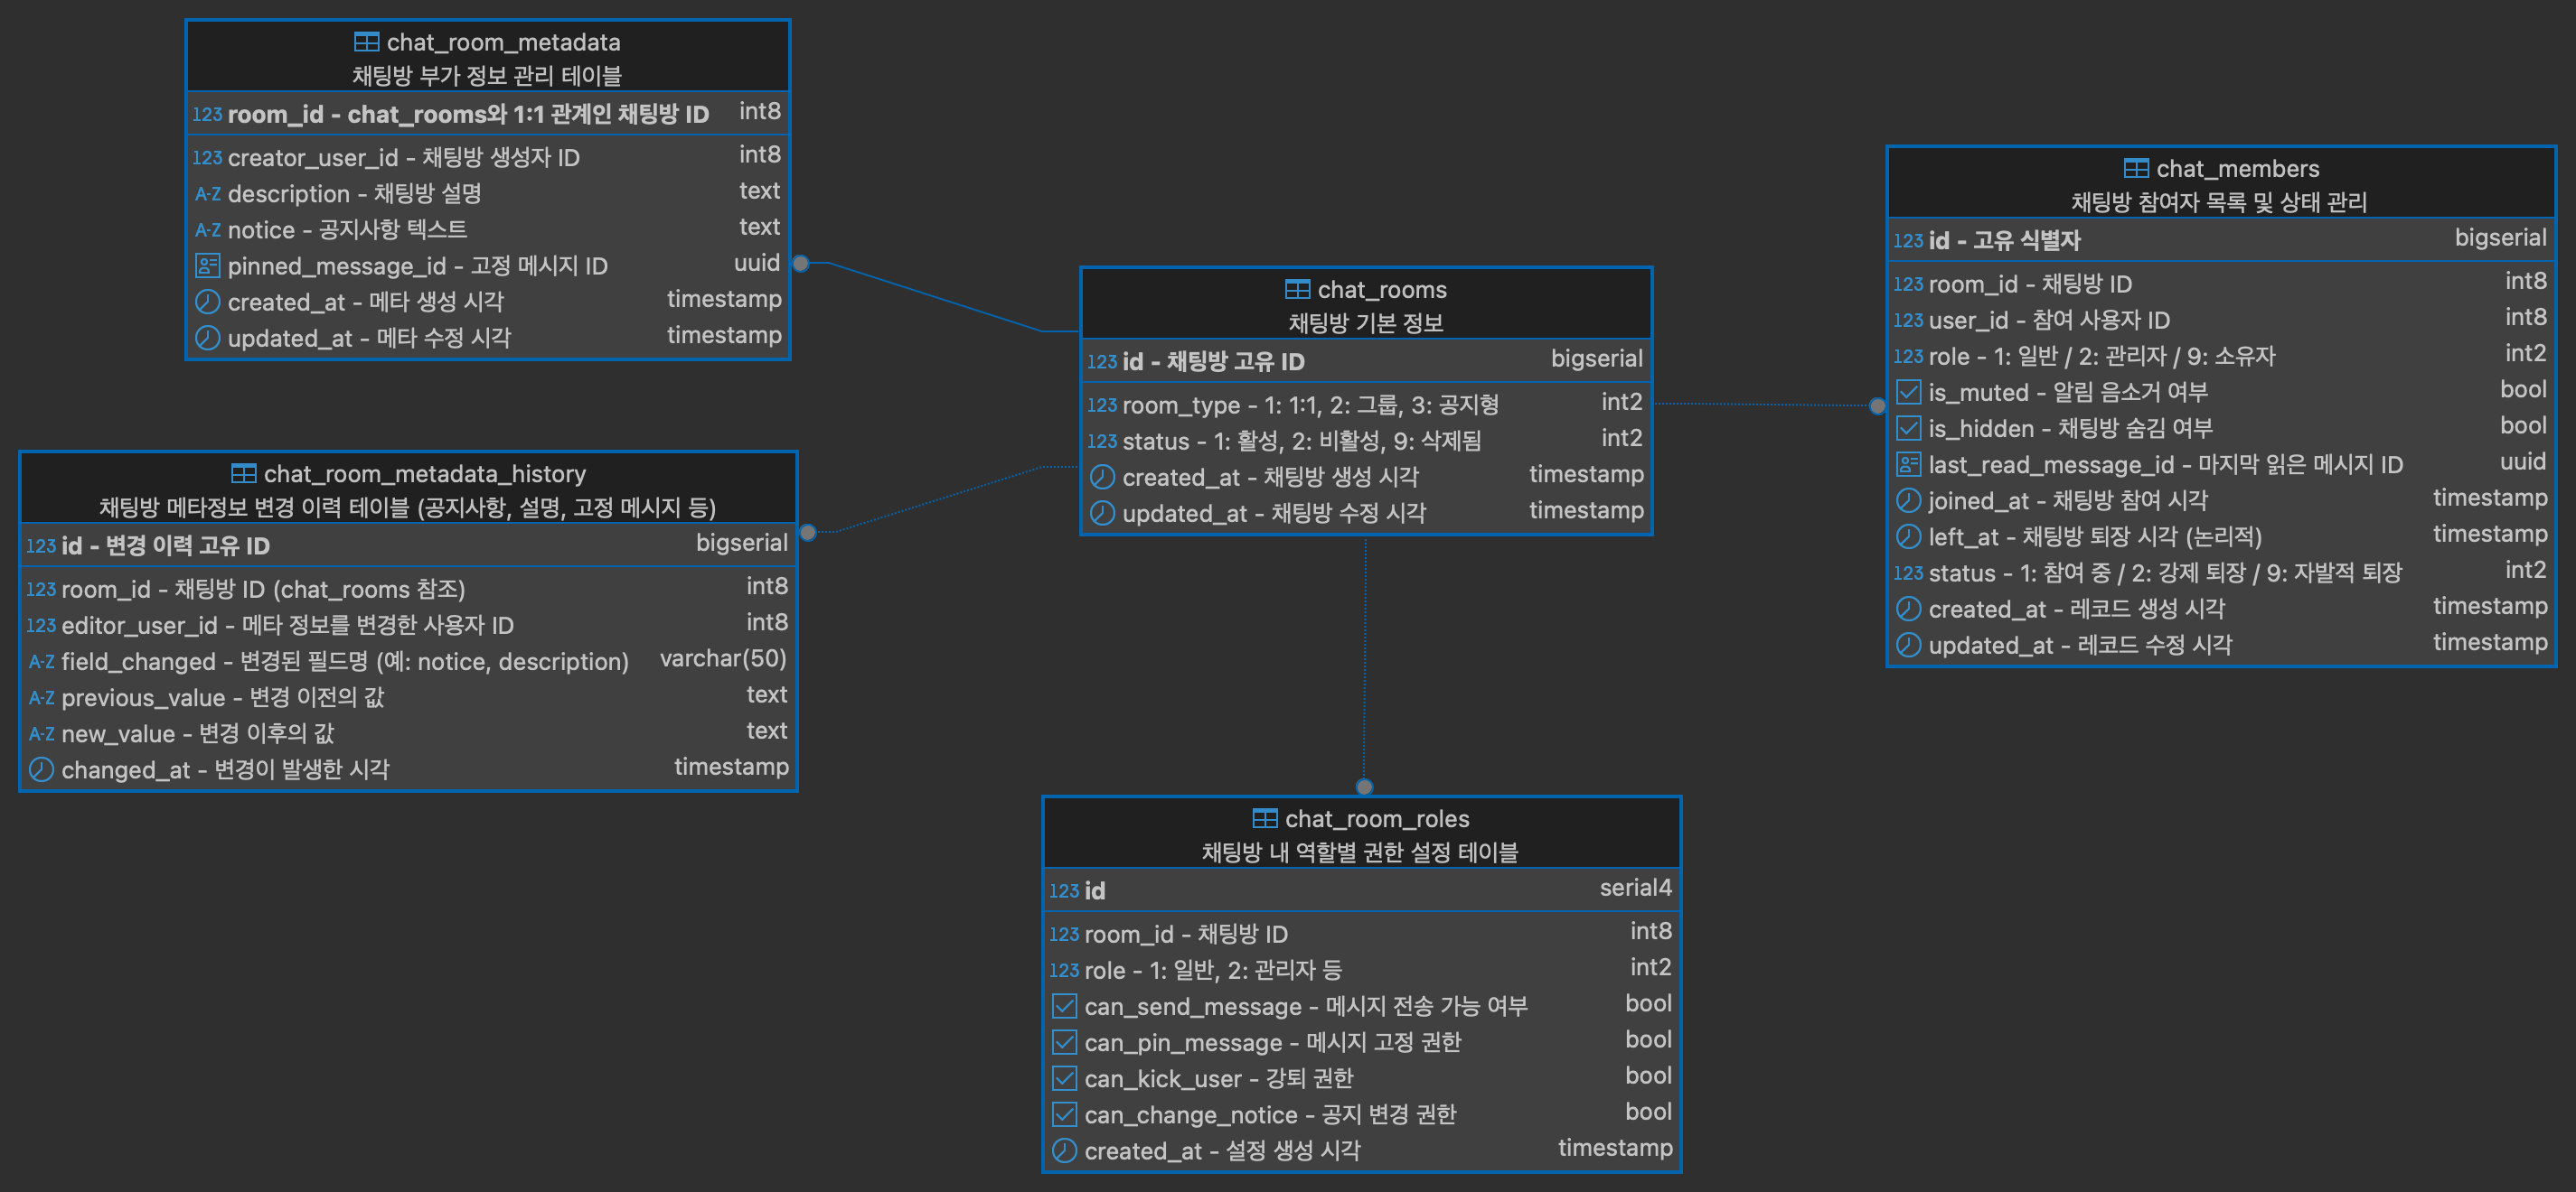The width and height of the screenshot is (2576, 1192).
Task: Click the A-Z icon beside field_changed column
Action: coord(41,661)
